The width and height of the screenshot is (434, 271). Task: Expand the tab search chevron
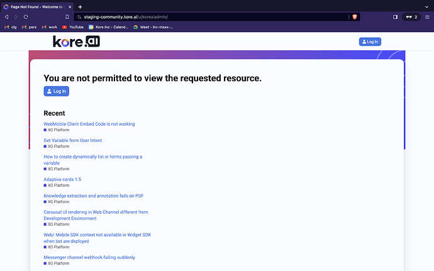point(426,7)
